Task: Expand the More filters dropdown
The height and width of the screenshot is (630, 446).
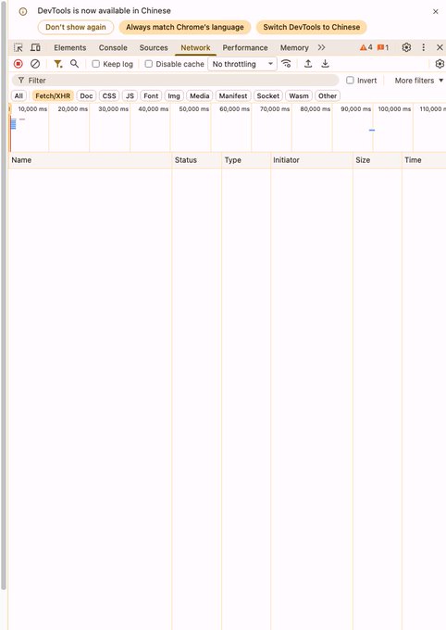Action: pos(418,81)
